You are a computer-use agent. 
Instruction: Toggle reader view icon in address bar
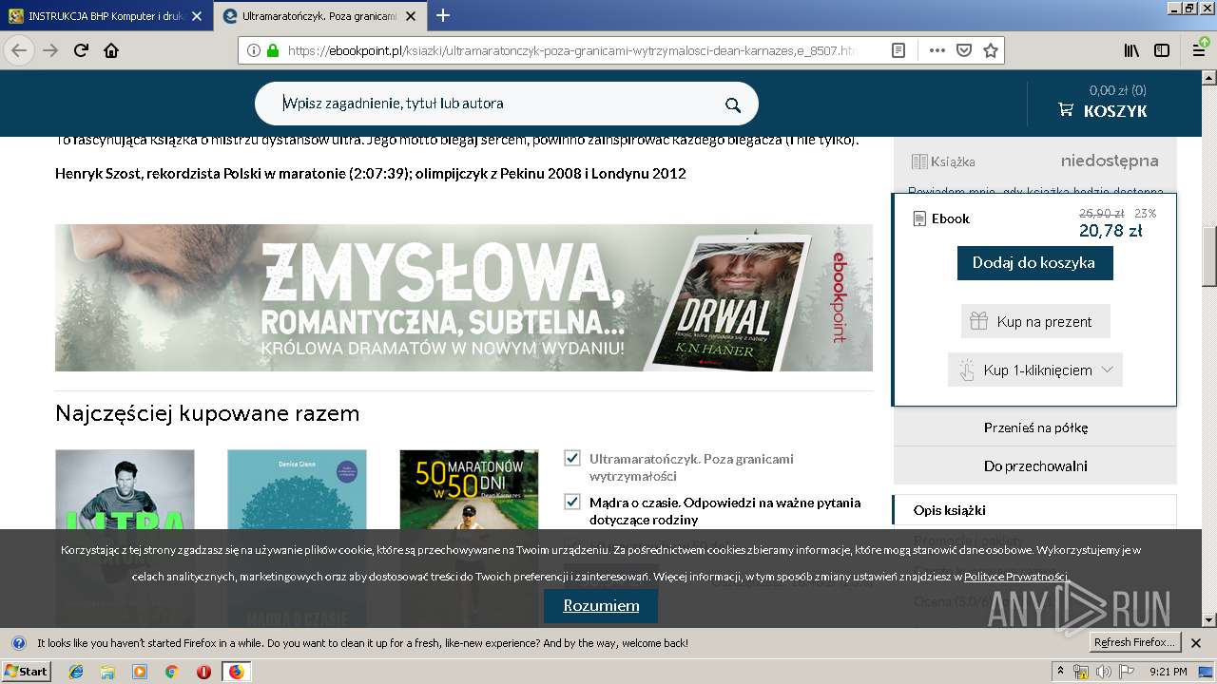pos(898,50)
